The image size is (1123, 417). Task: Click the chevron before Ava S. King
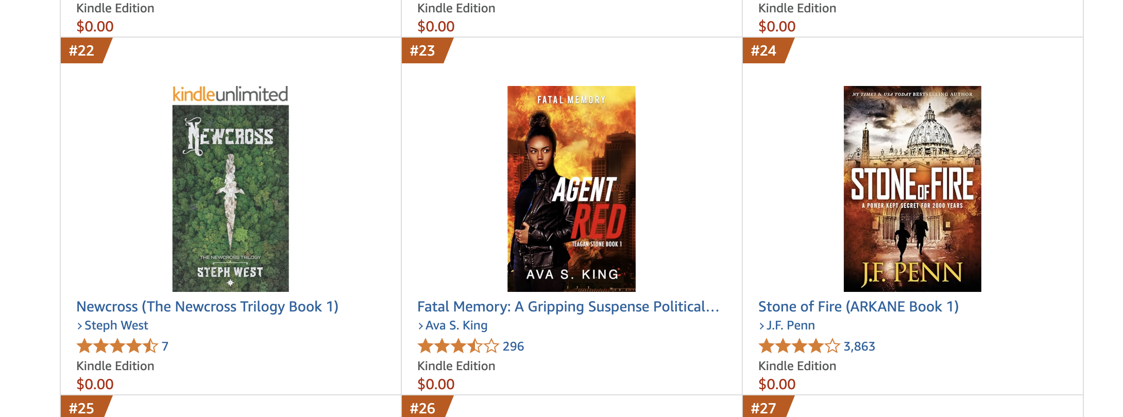421,326
